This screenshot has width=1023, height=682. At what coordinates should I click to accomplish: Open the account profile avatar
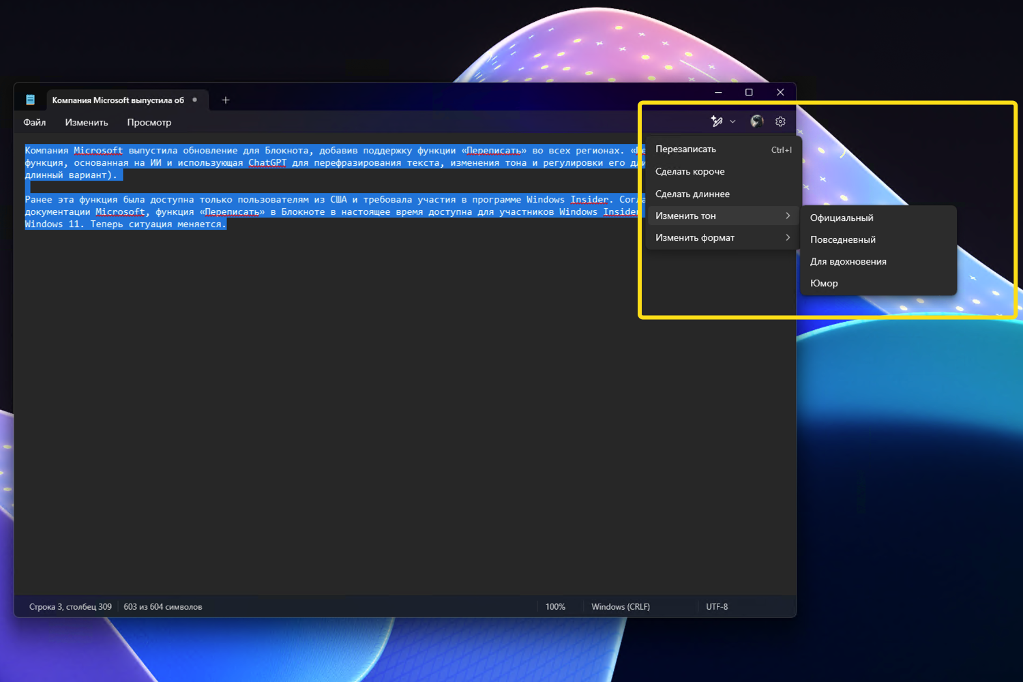click(756, 121)
